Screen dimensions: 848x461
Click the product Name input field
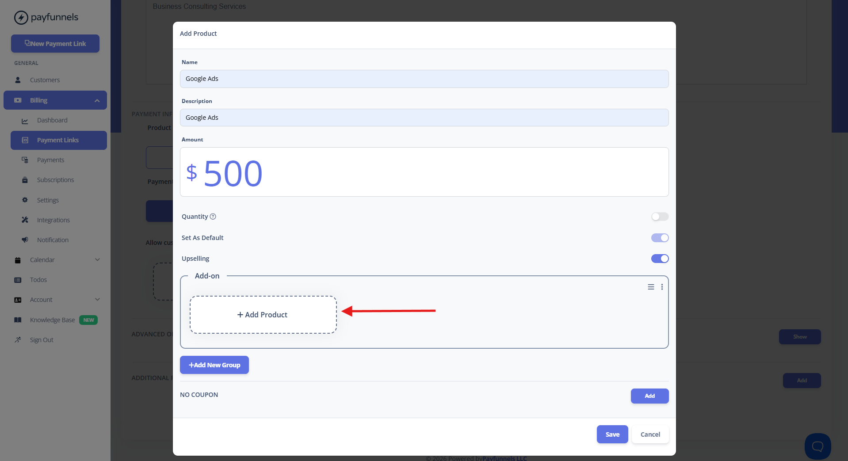[424, 79]
